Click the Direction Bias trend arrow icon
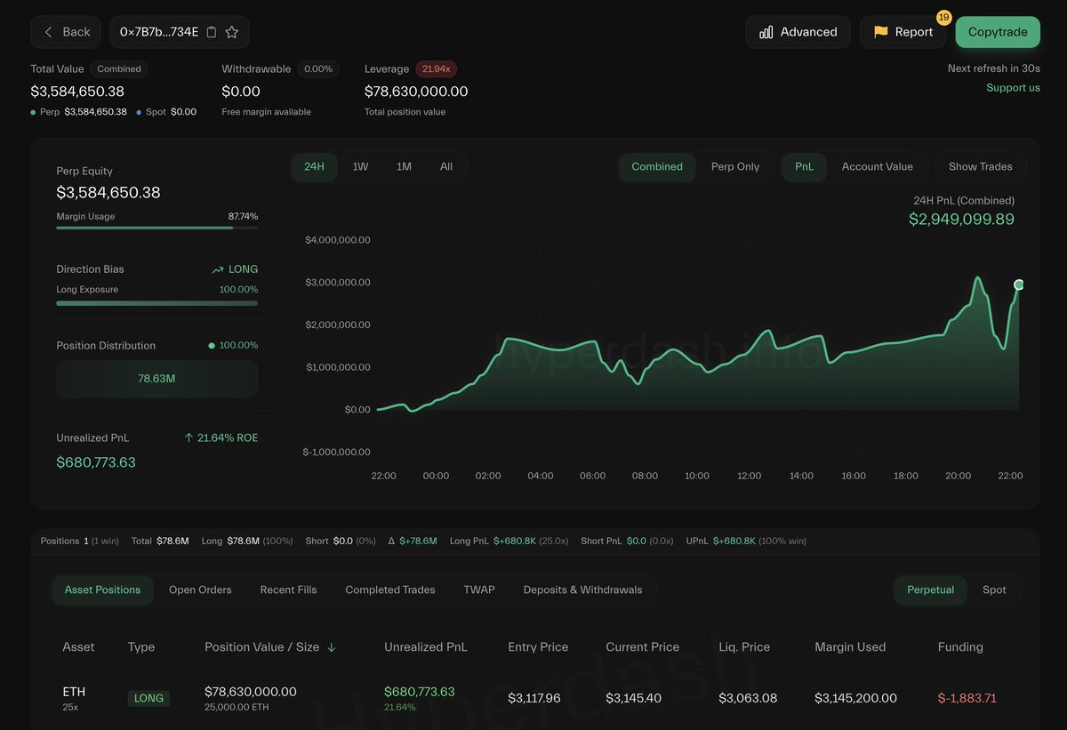Screen dimensions: 1067x730 [x=218, y=269]
